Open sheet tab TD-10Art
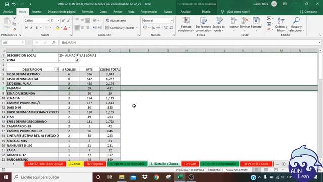Viewport: 323px width, 182px height. [x=190, y=164]
